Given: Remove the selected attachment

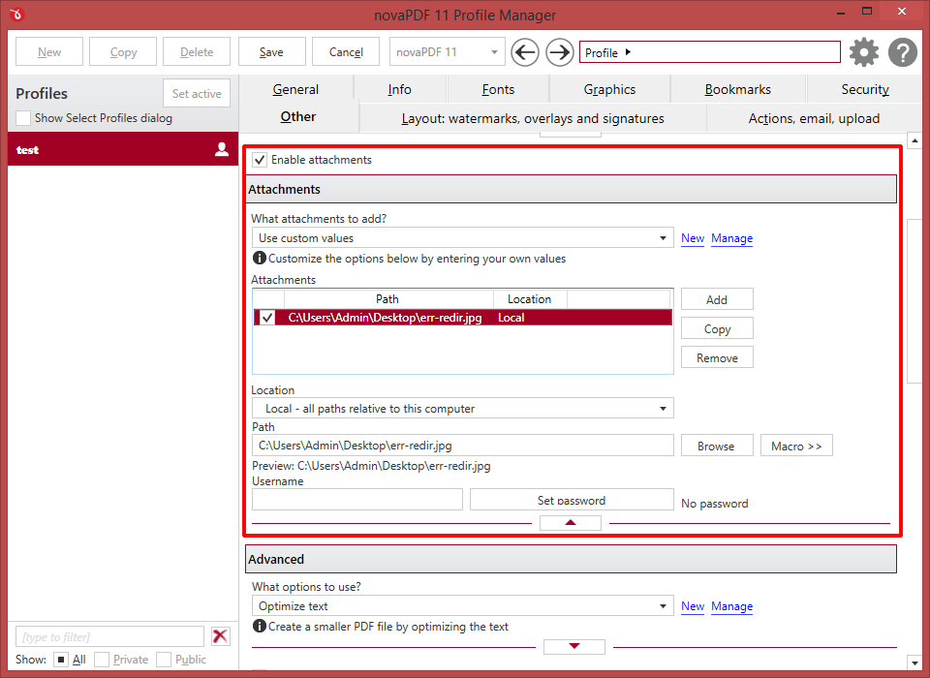Looking at the screenshot, I should (x=717, y=357).
